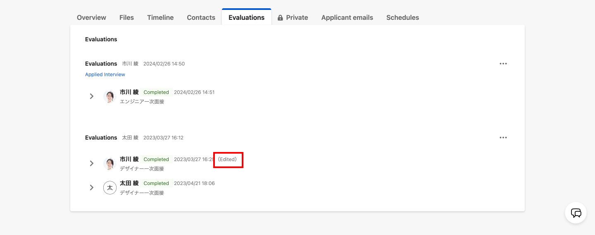
Task: Click 市川 綾's avatar in デザイナー一次面接 row
Action: (109, 164)
